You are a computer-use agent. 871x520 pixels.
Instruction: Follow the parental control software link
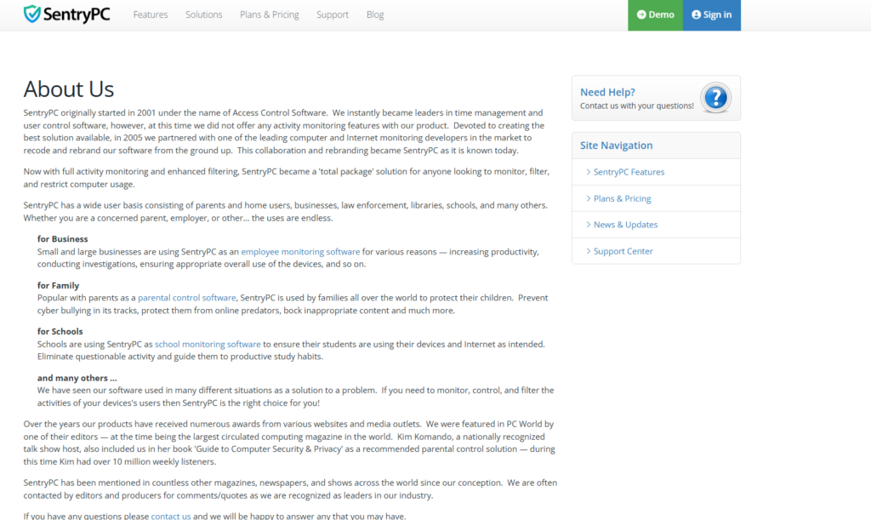pyautogui.click(x=186, y=298)
